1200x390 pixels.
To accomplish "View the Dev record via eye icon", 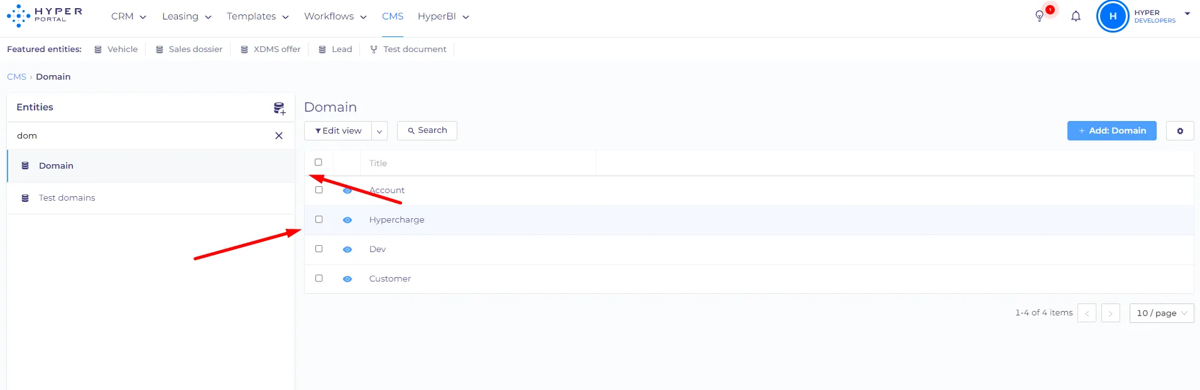I will (x=347, y=250).
